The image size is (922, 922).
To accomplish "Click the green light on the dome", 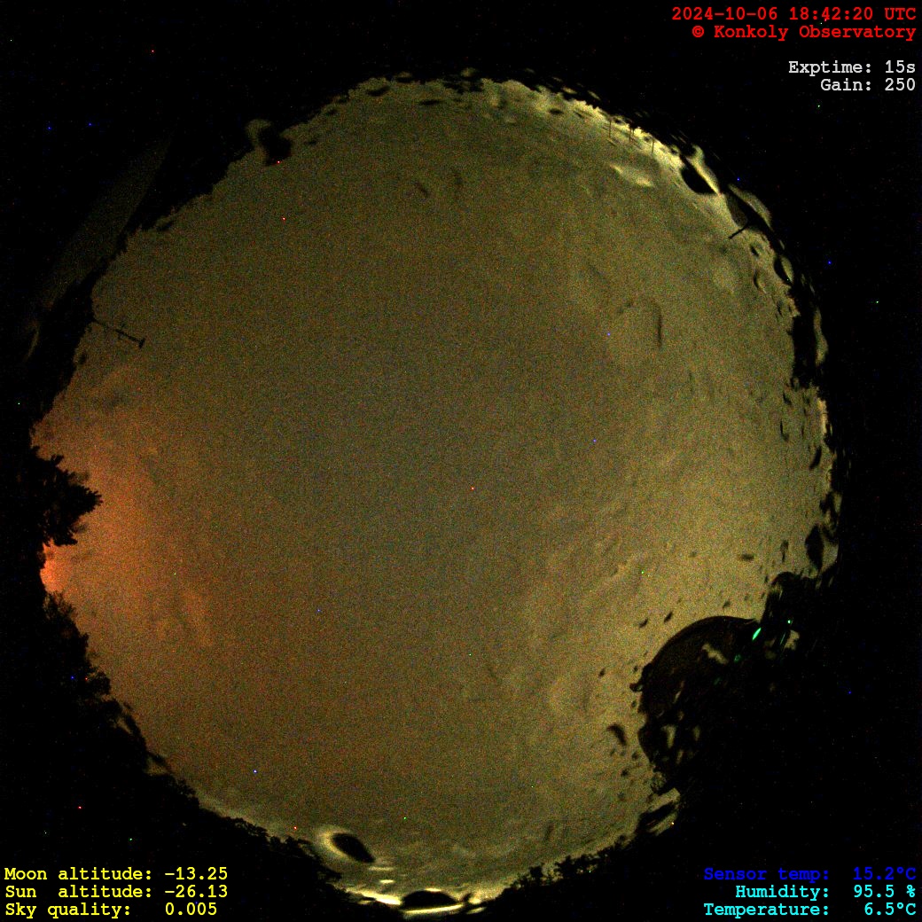I will [x=756, y=633].
